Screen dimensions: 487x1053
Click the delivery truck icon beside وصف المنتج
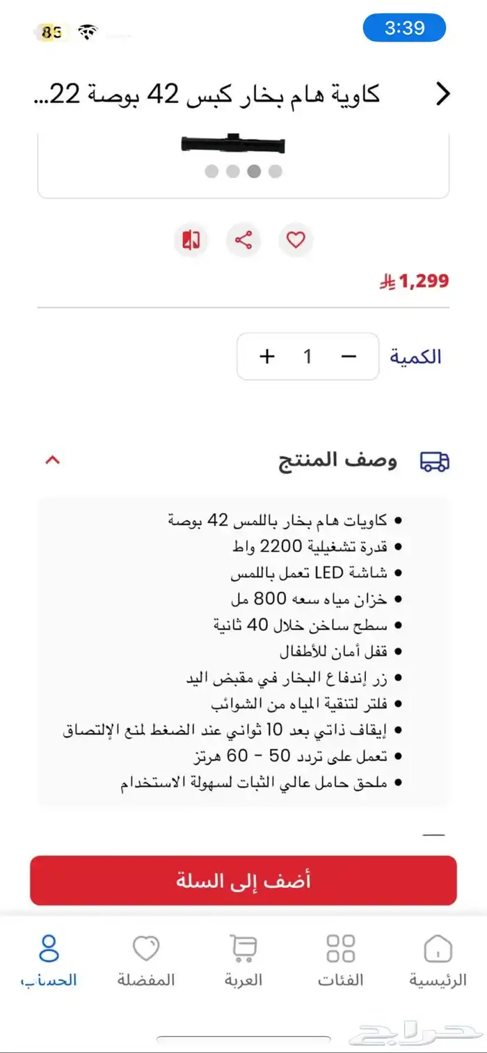tap(435, 460)
